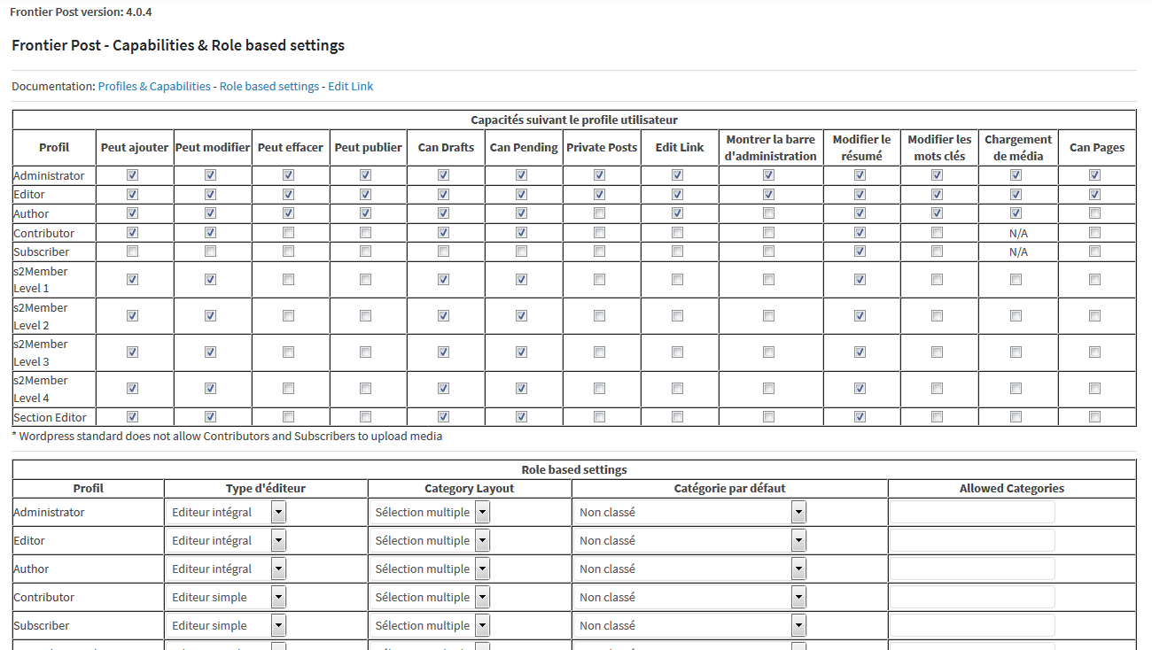1152x650 pixels.
Task: Open Catégorie par défaut dropdown for Contributor
Action: (690, 597)
